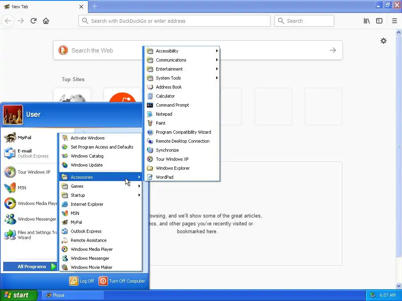Open MSN from the All Programs list
The height and width of the screenshot is (301, 402).
pos(100,213)
